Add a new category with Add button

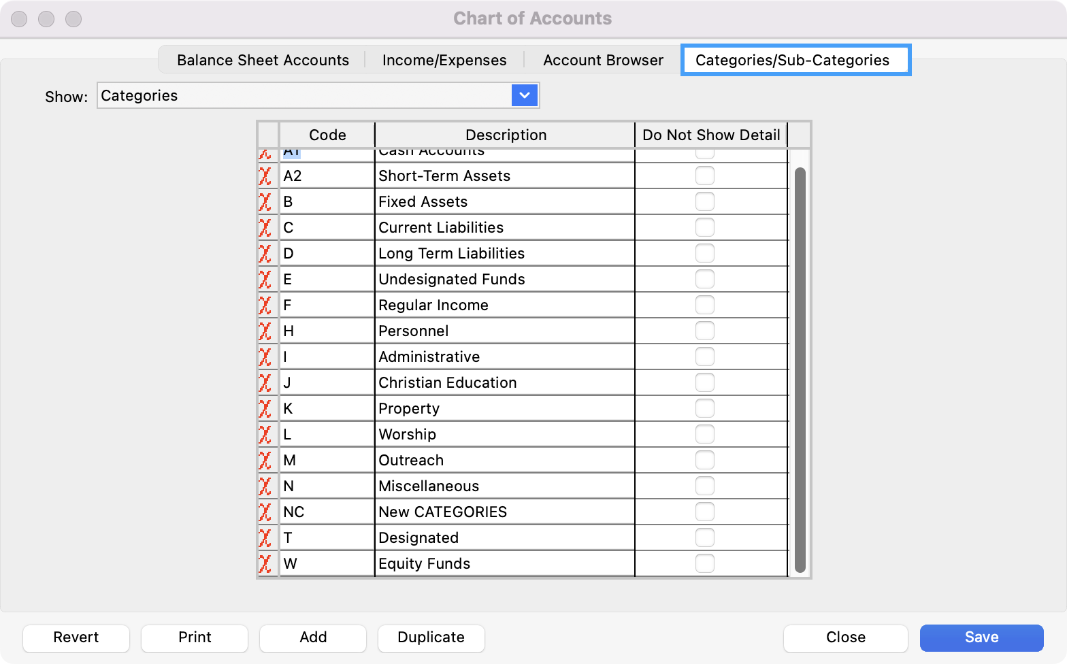coord(313,637)
